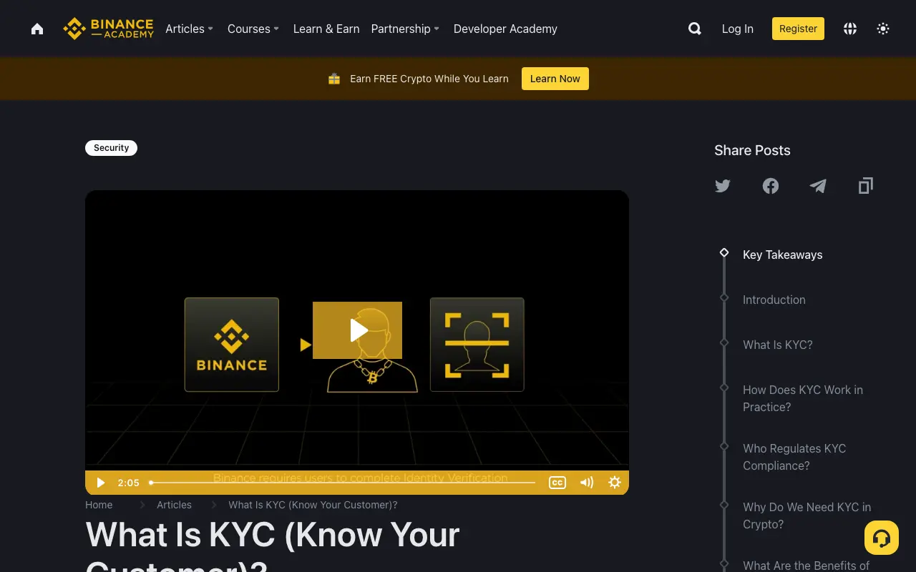The image size is (916, 572).
Task: Go to Home breadcrumb
Action: [99, 505]
